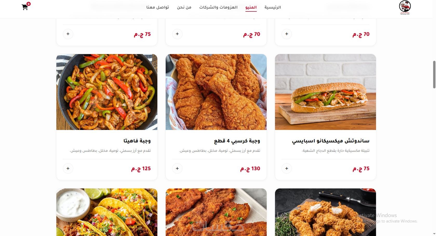Image resolution: width=436 pixels, height=236 pixels.
Task: Go to الرئيسية home page
Action: (x=273, y=7)
